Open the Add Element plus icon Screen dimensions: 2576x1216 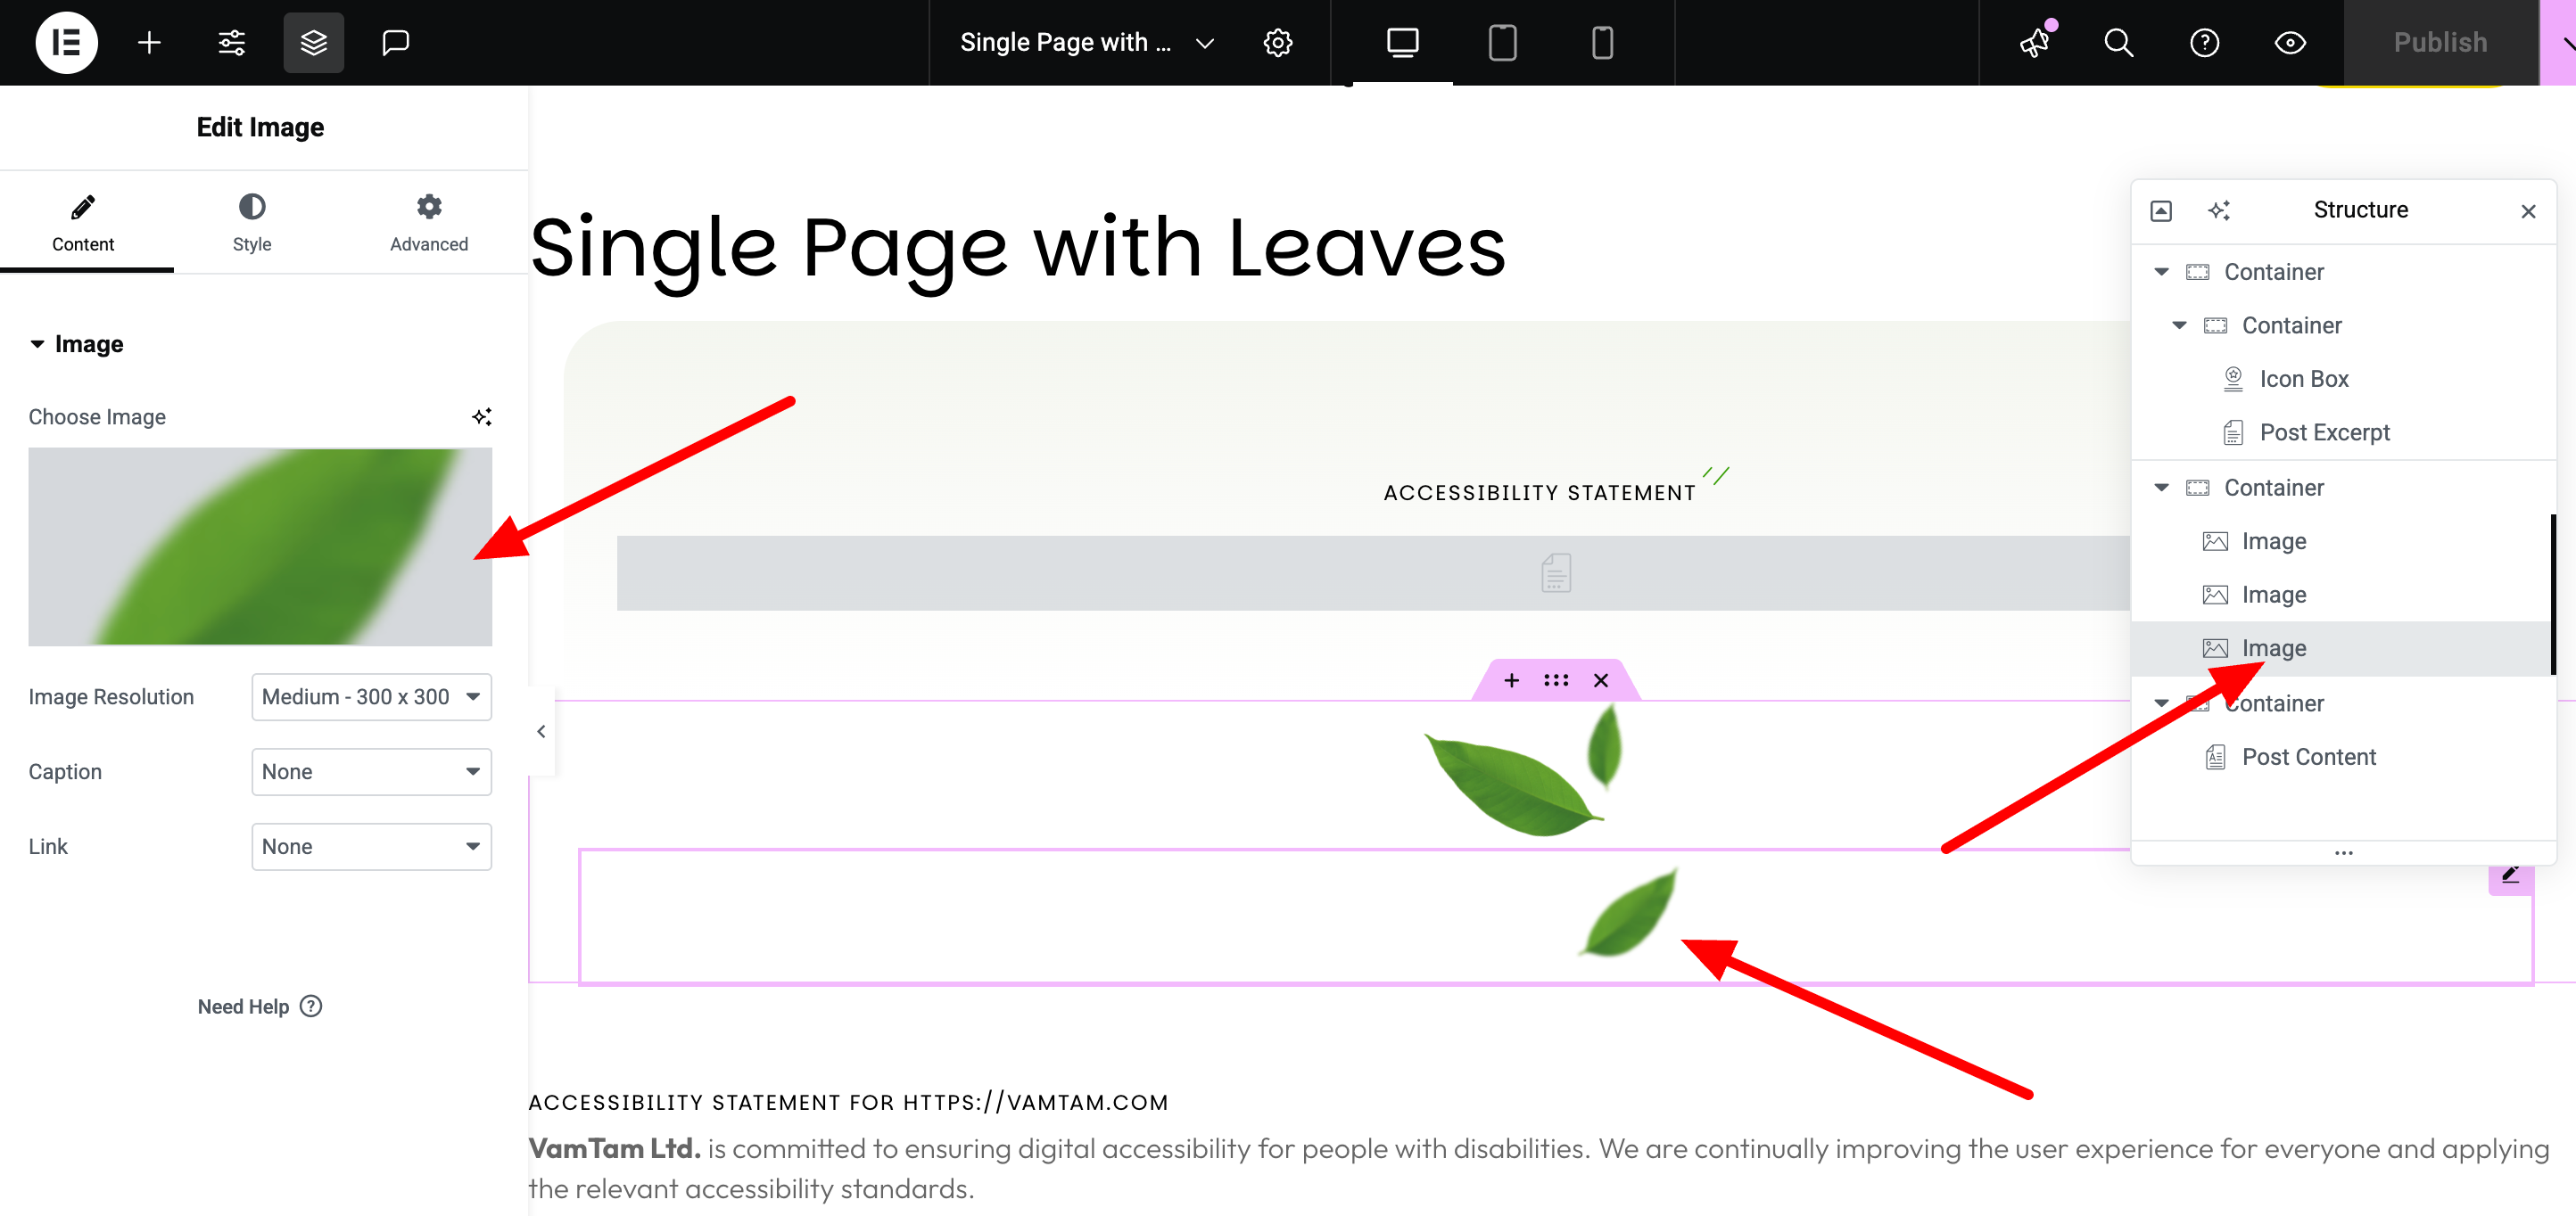[x=149, y=42]
